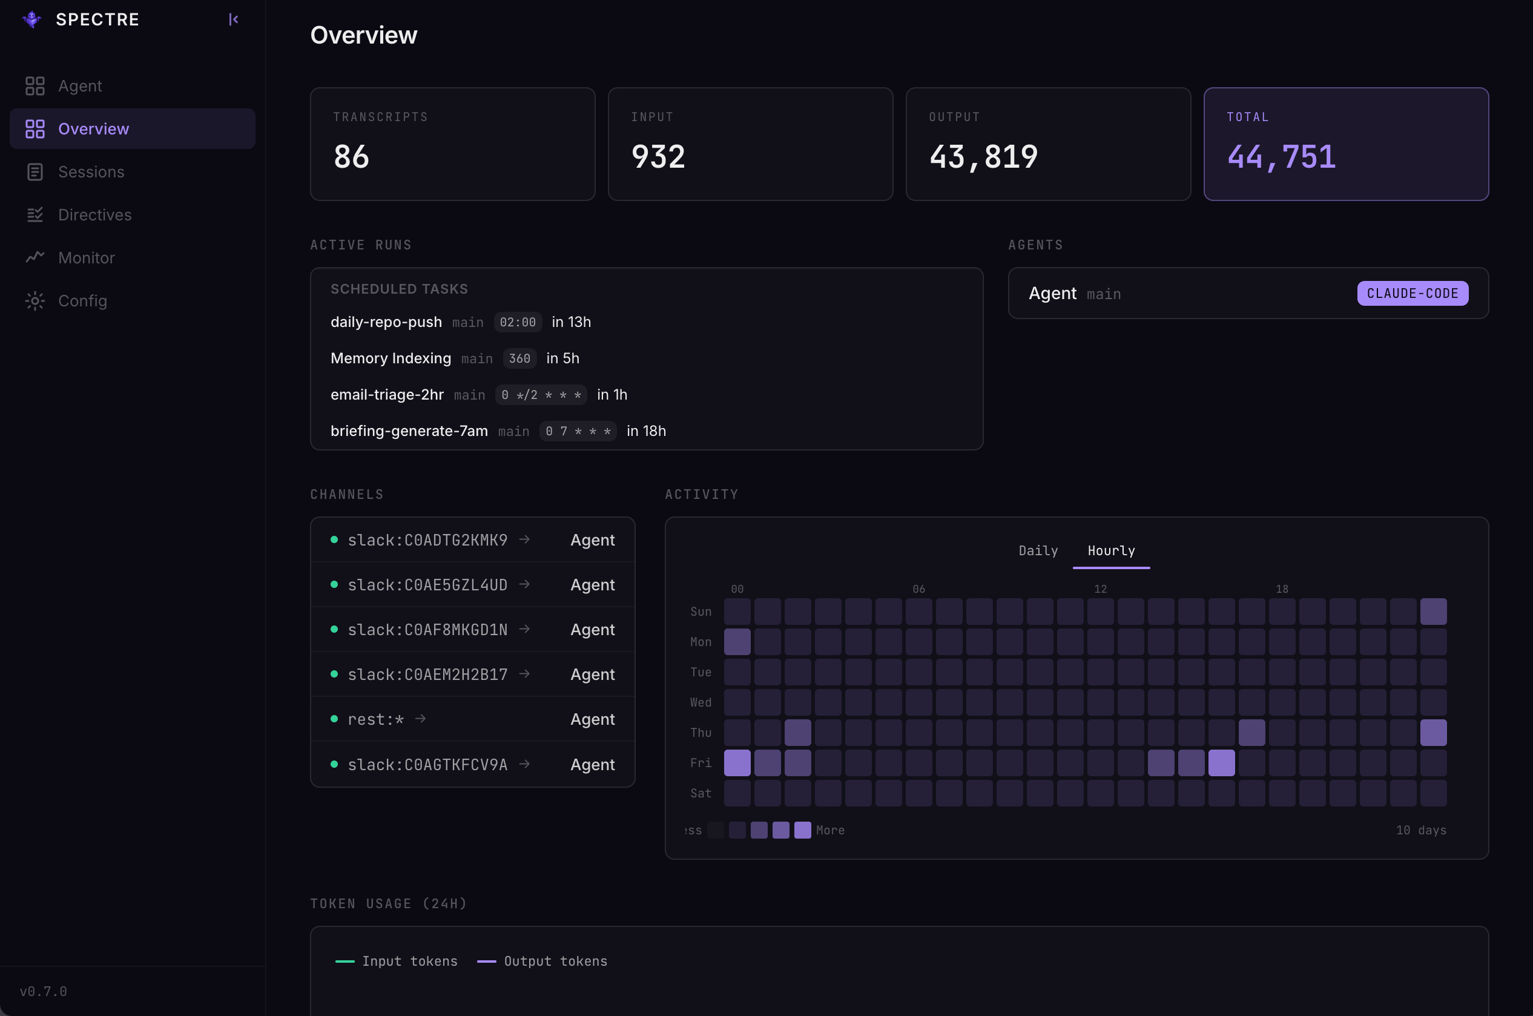The height and width of the screenshot is (1016, 1533).
Task: Click the v0.7.0 version label
Action: pos(44,991)
